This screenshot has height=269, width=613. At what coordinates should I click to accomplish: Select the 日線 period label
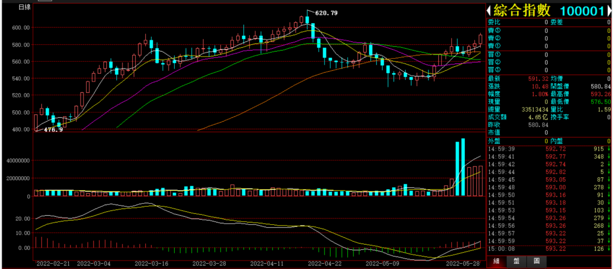(24, 7)
